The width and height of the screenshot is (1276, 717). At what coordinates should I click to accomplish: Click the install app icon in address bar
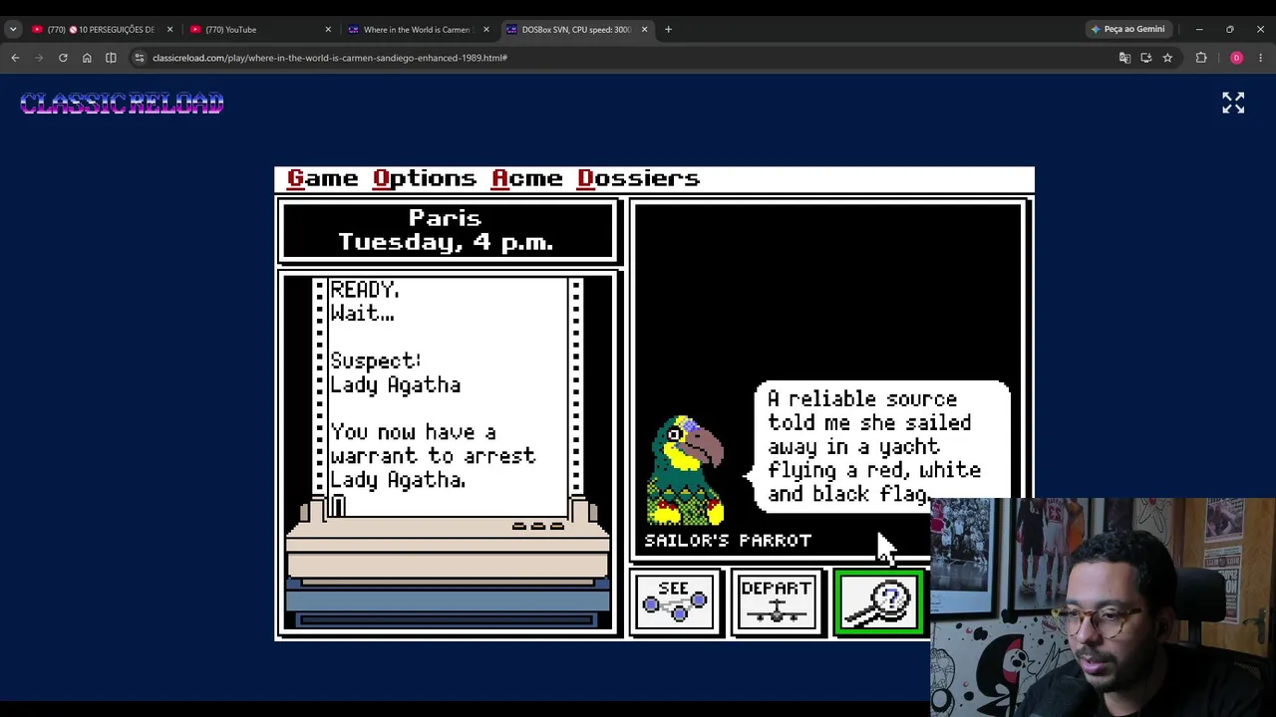(x=1146, y=58)
